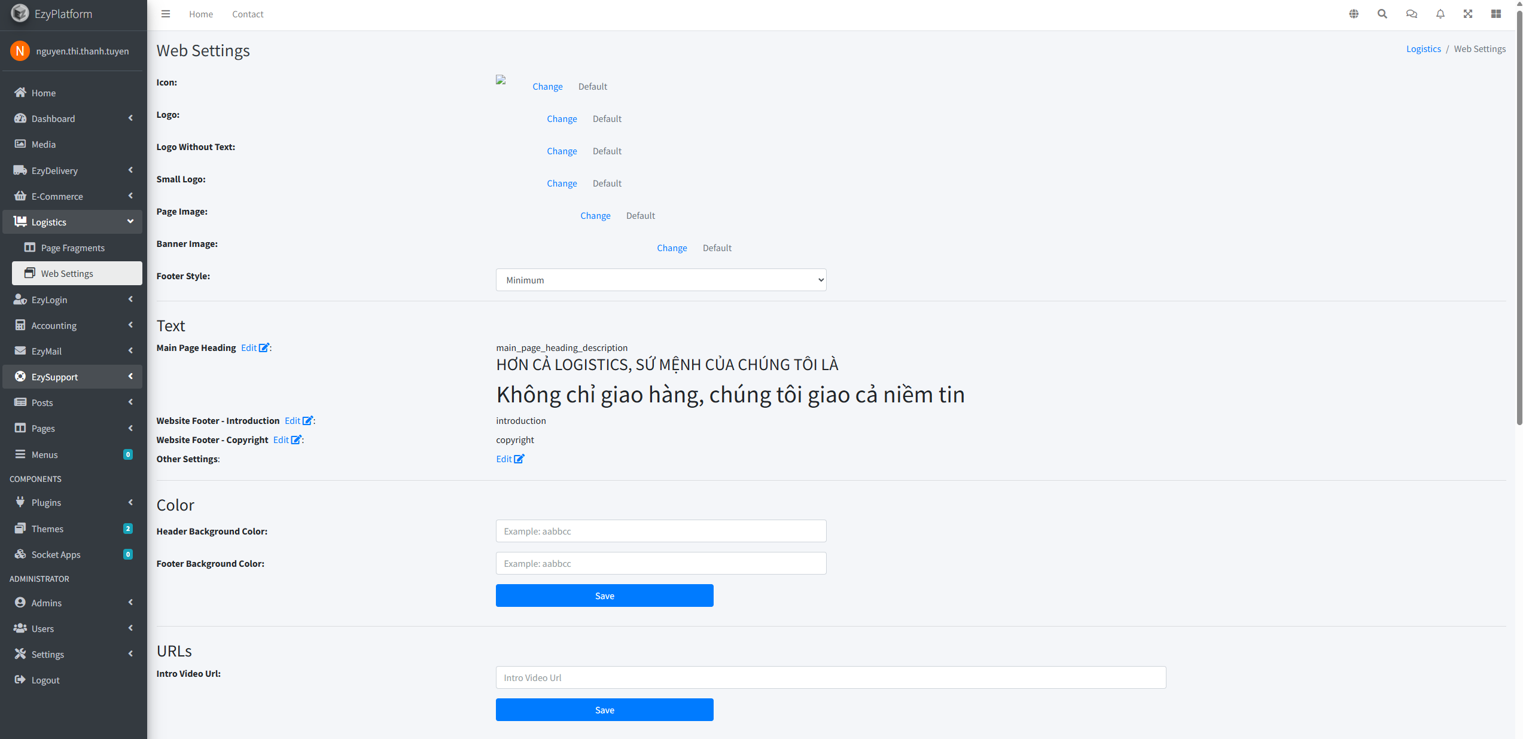Click the Intro Video Url input
Viewport: 1523px width, 739px height.
831,677
